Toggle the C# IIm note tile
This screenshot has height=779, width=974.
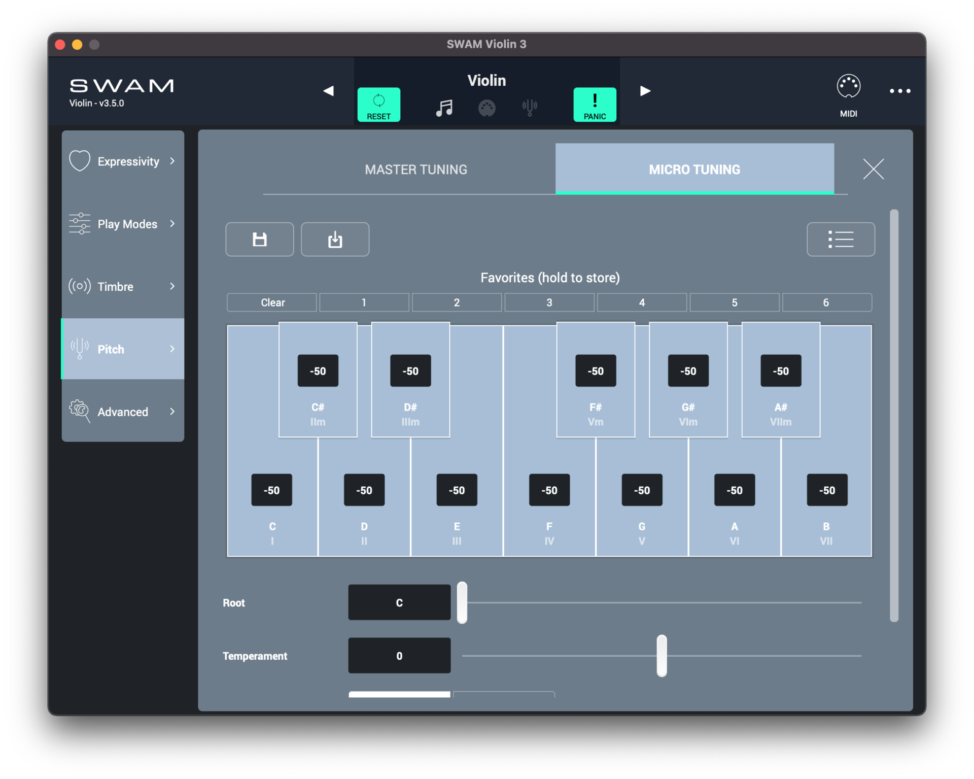[318, 381]
